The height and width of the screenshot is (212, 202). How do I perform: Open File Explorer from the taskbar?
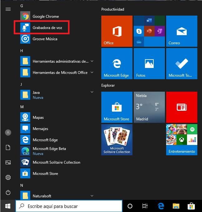(176, 206)
